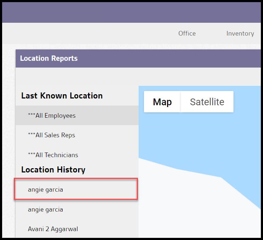The image size is (263, 240).
Task: Click the Location History heading
Action: (53, 170)
